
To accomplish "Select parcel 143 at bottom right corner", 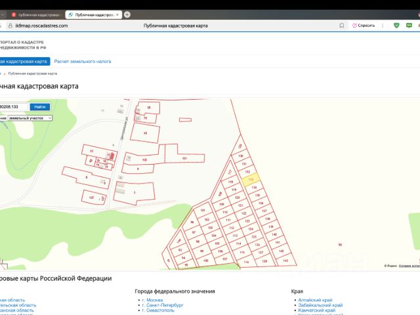I will (285, 261).
